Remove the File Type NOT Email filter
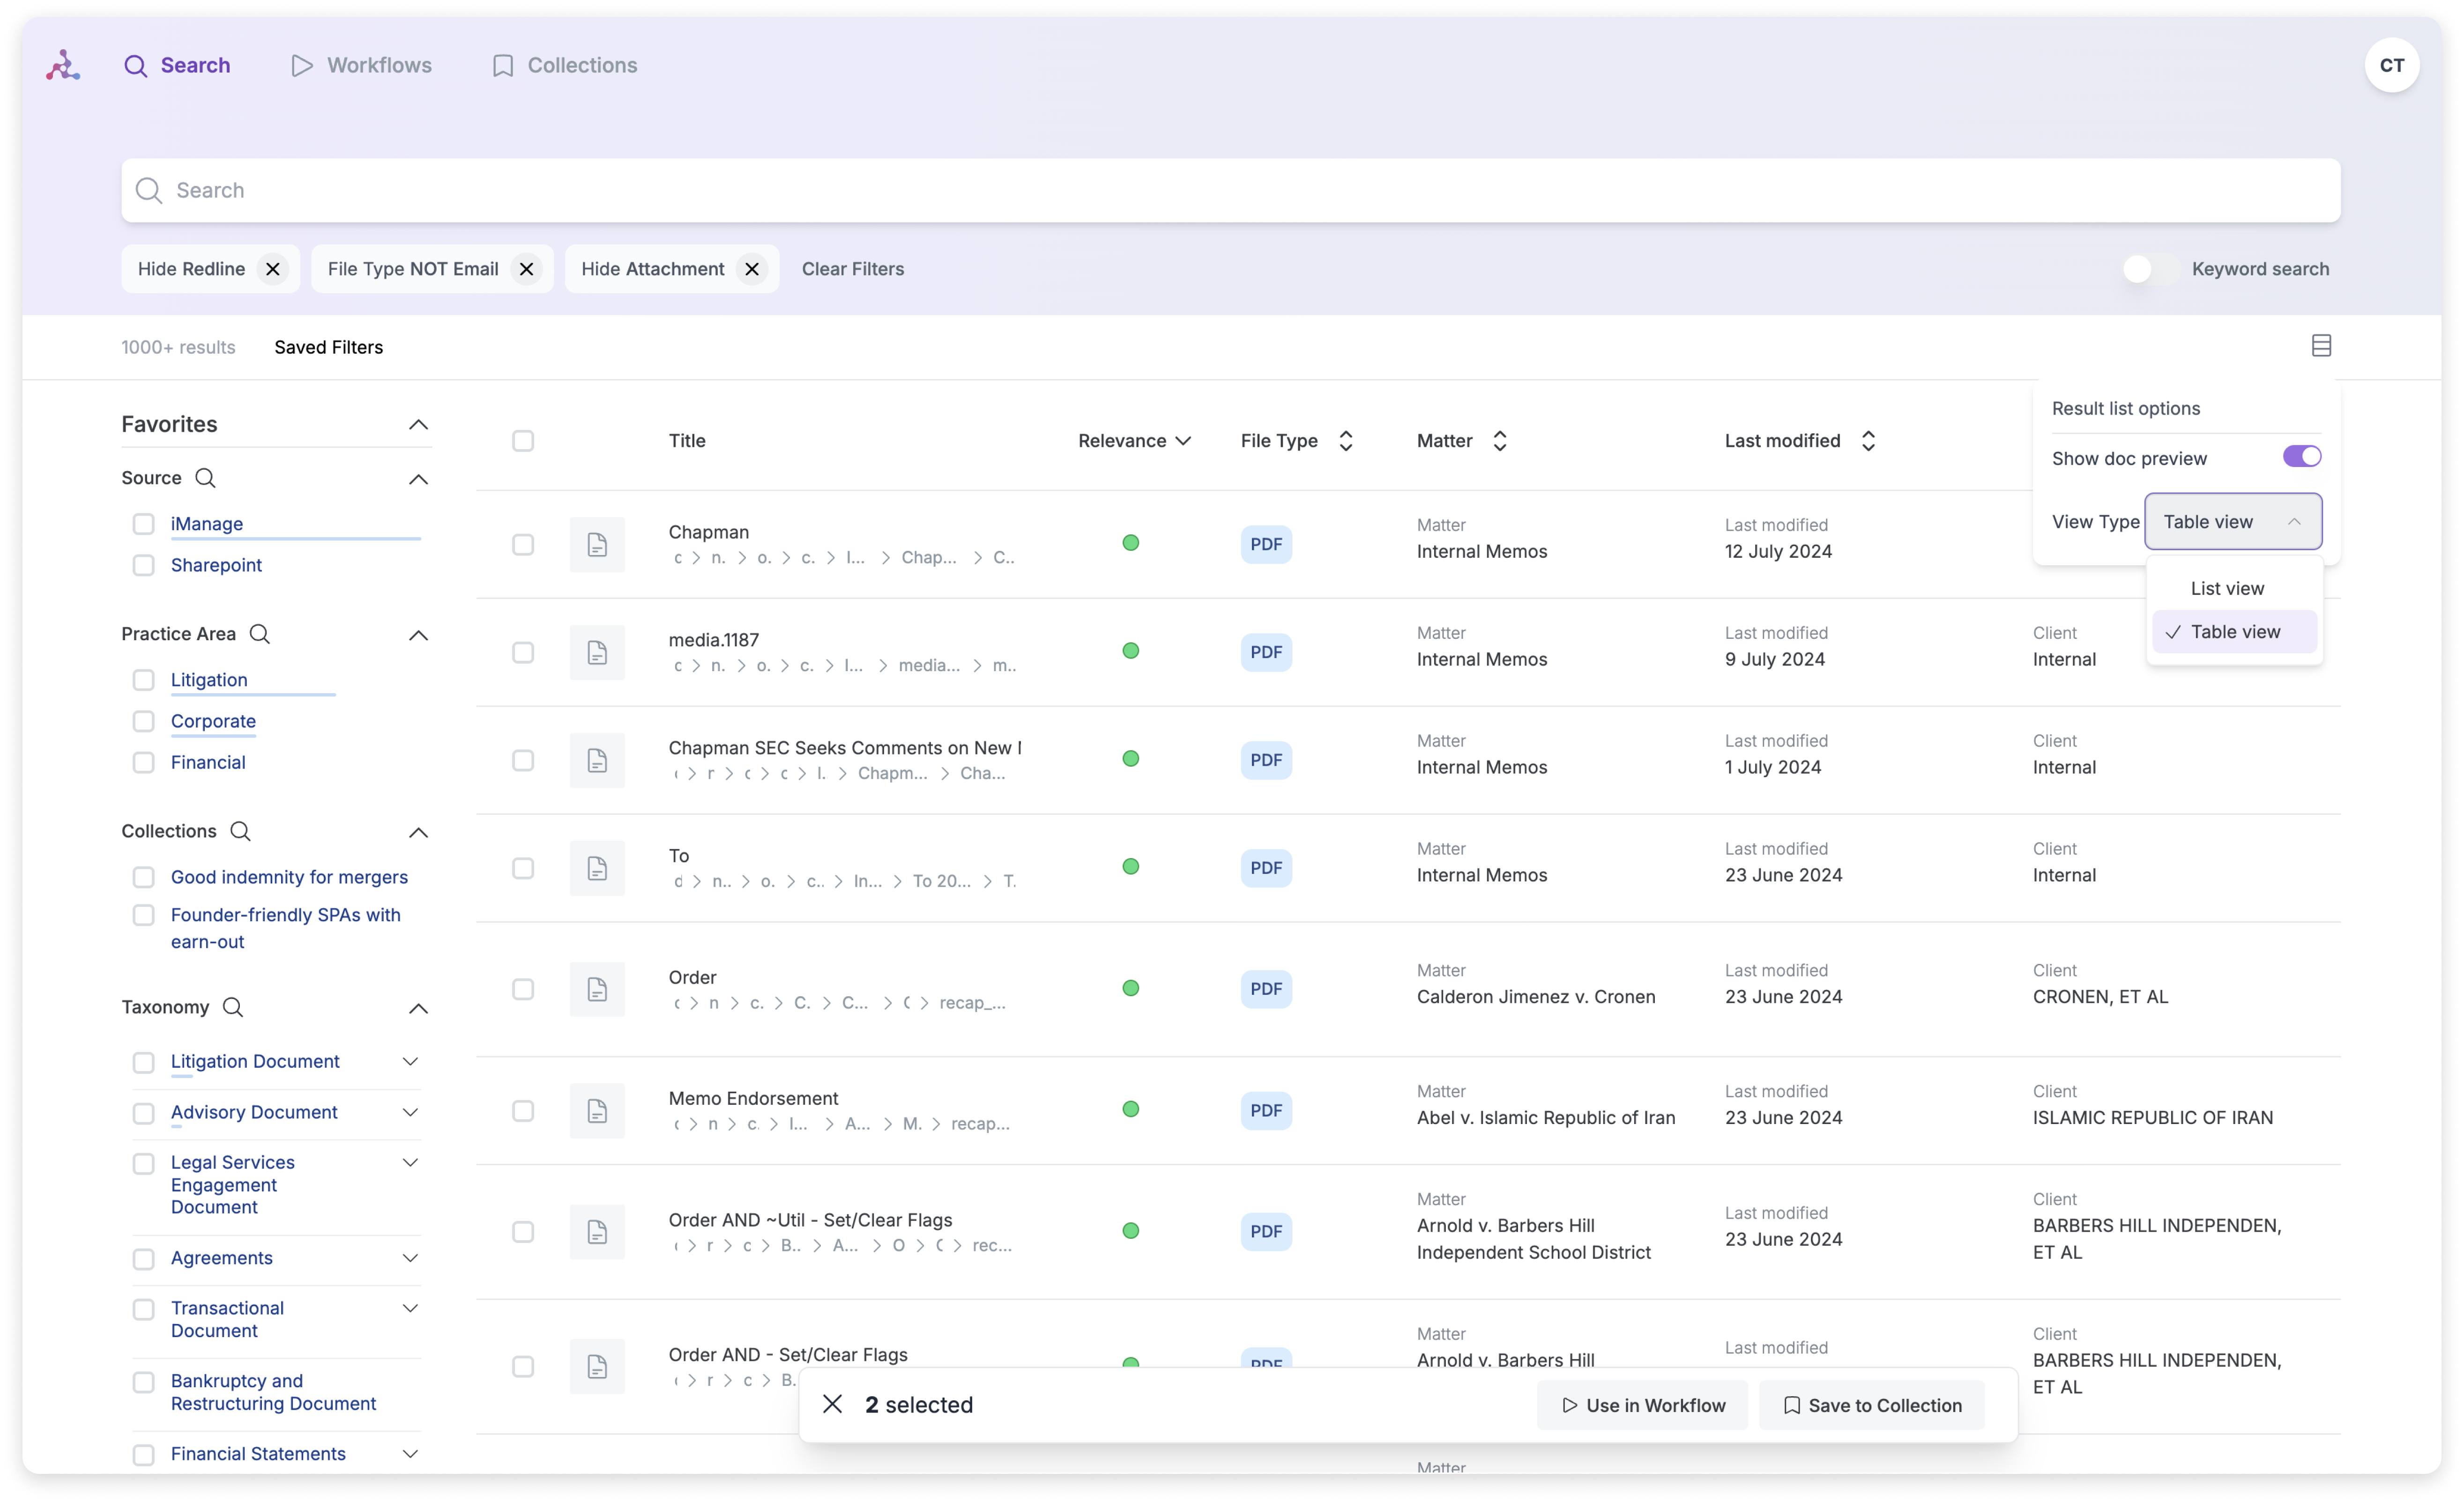The width and height of the screenshot is (2464, 1502). point(526,269)
